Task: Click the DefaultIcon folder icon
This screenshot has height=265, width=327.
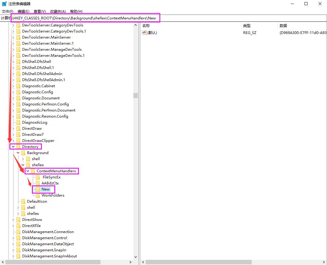Action: (x=23, y=201)
